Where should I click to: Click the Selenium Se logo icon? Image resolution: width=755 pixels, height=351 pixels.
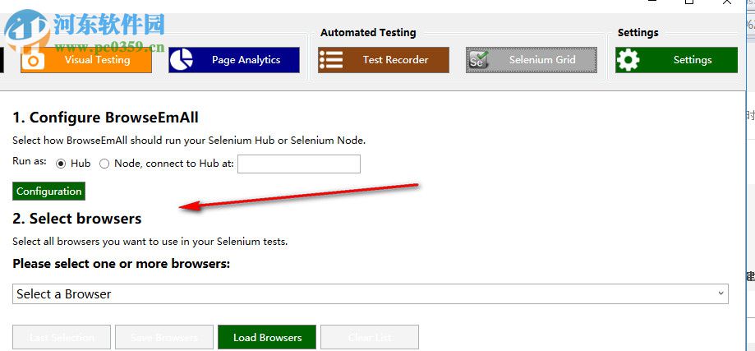(479, 60)
